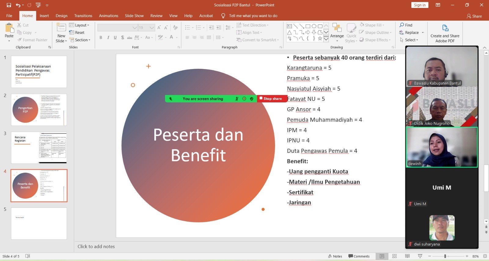Click the Center alignment icon
The height and width of the screenshot is (261, 489).
194,37
